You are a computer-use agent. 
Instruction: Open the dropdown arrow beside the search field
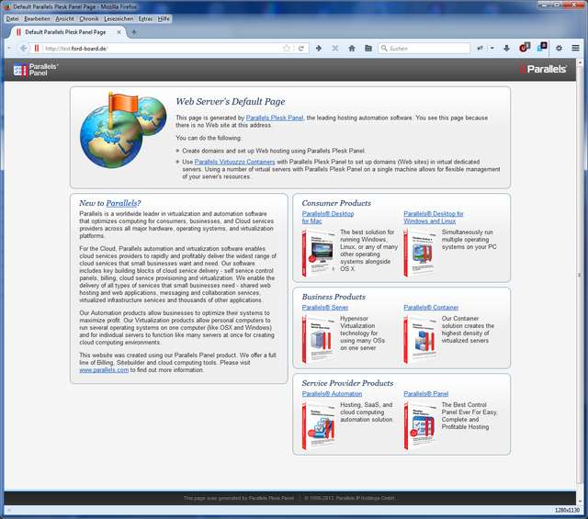(492, 48)
